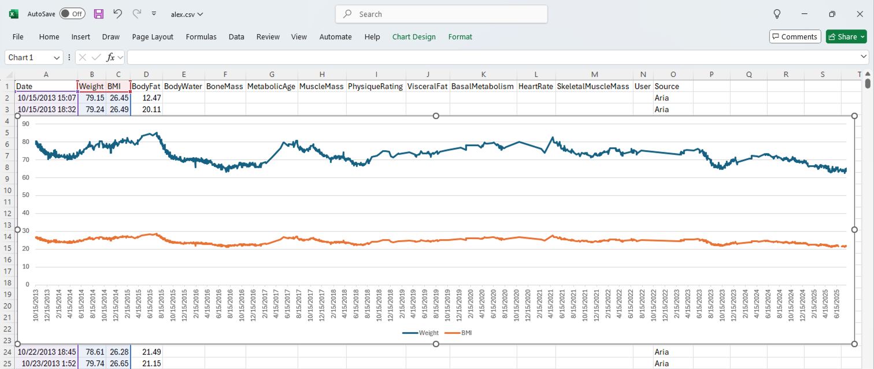This screenshot has height=369, width=874.
Task: Click the Name Box showing Chart 1
Action: click(29, 58)
